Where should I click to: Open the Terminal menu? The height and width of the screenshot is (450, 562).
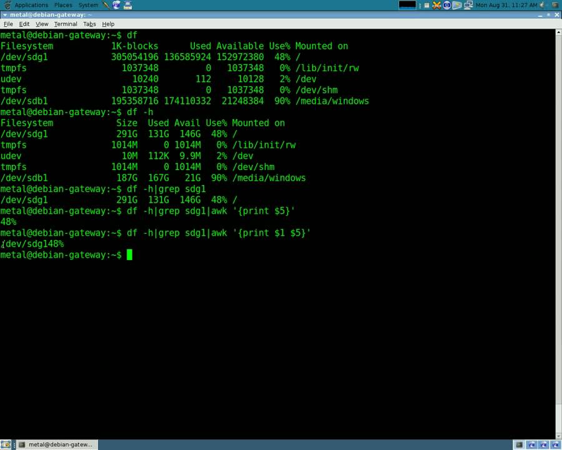66,24
